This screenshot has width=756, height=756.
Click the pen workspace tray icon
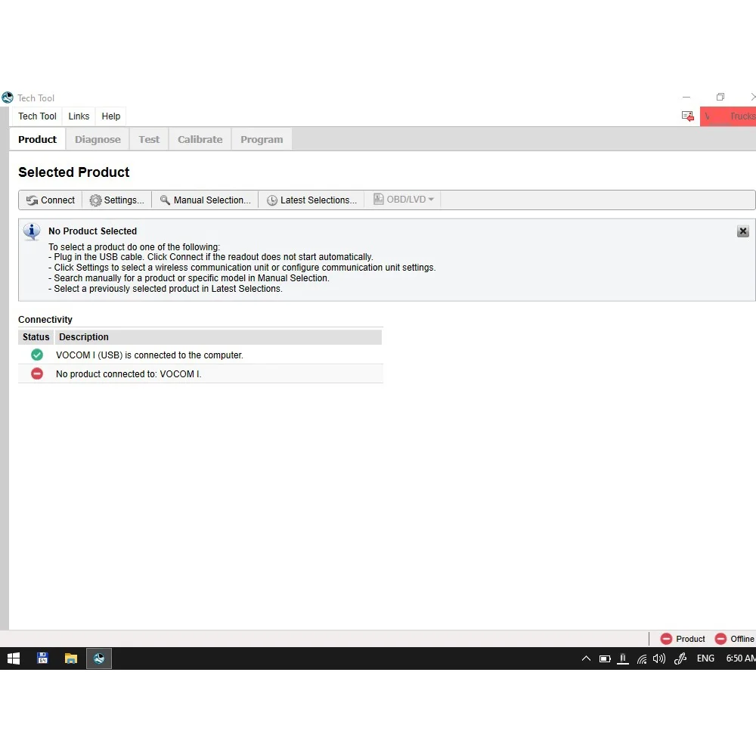680,658
